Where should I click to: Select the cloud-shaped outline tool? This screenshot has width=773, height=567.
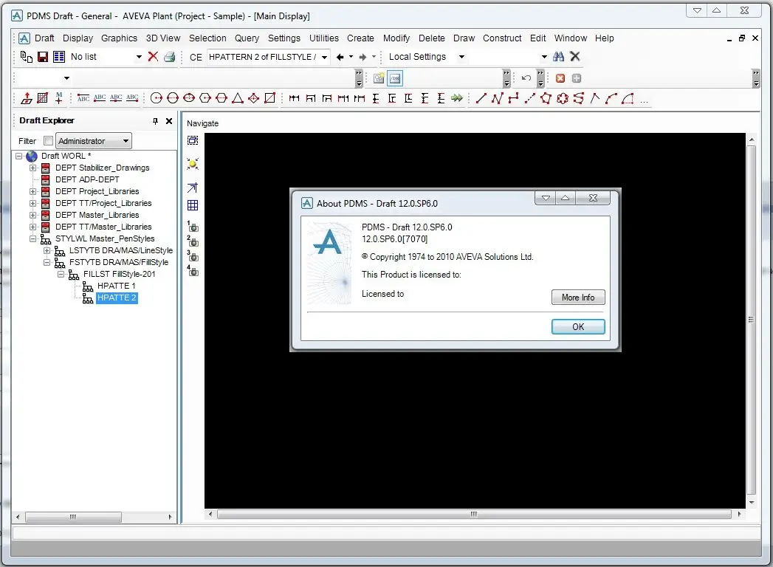[562, 98]
